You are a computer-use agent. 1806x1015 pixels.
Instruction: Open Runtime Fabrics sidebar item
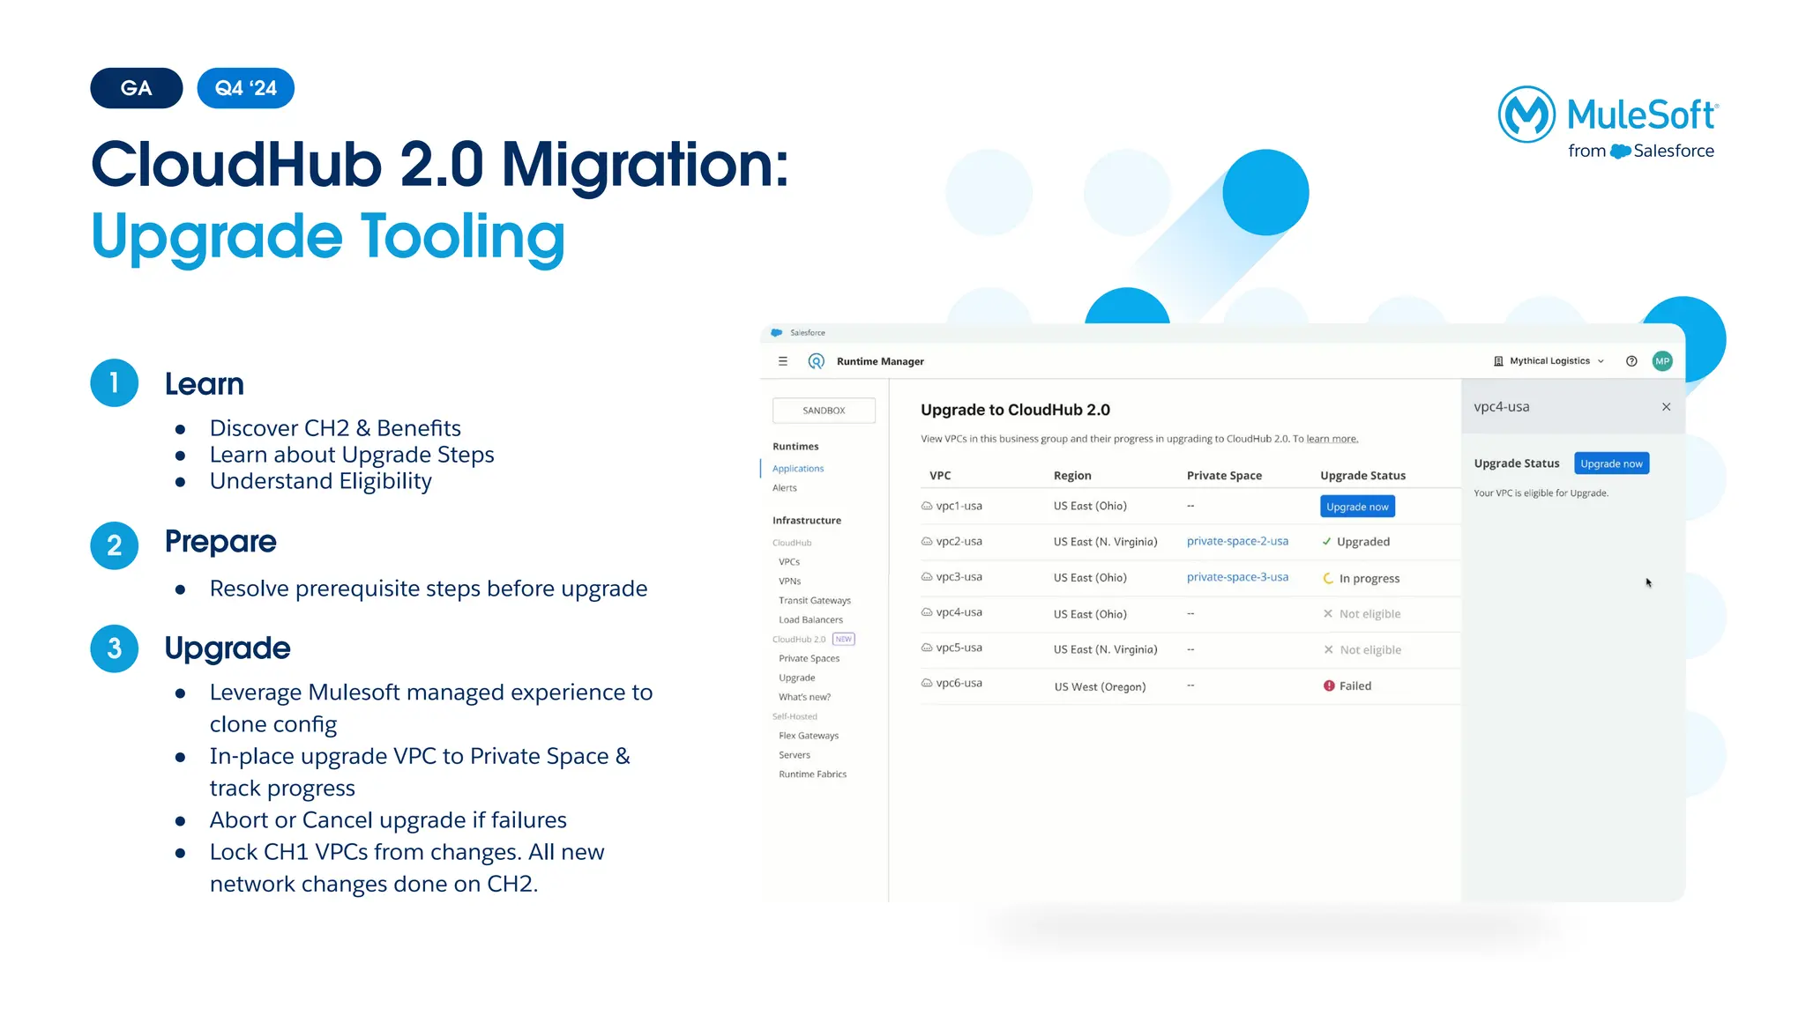[x=813, y=774]
